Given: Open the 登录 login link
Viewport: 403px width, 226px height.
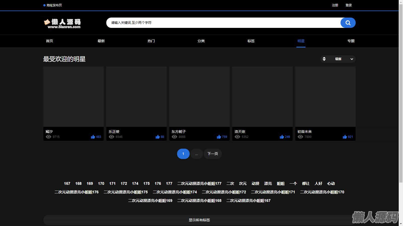Looking at the screenshot, I should tap(349, 5).
